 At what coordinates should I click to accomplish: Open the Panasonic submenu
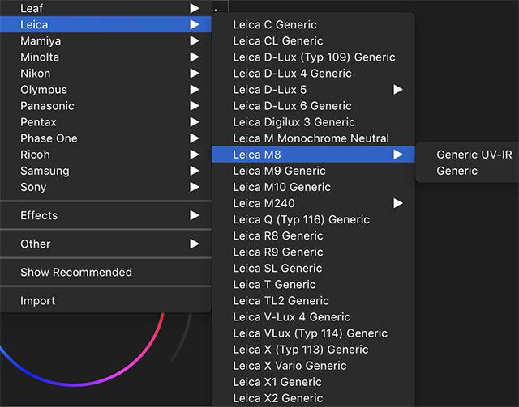105,106
